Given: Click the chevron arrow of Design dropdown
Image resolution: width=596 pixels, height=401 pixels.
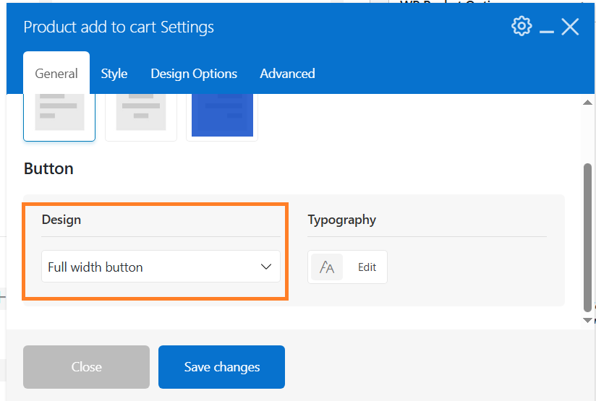Looking at the screenshot, I should pyautogui.click(x=266, y=267).
